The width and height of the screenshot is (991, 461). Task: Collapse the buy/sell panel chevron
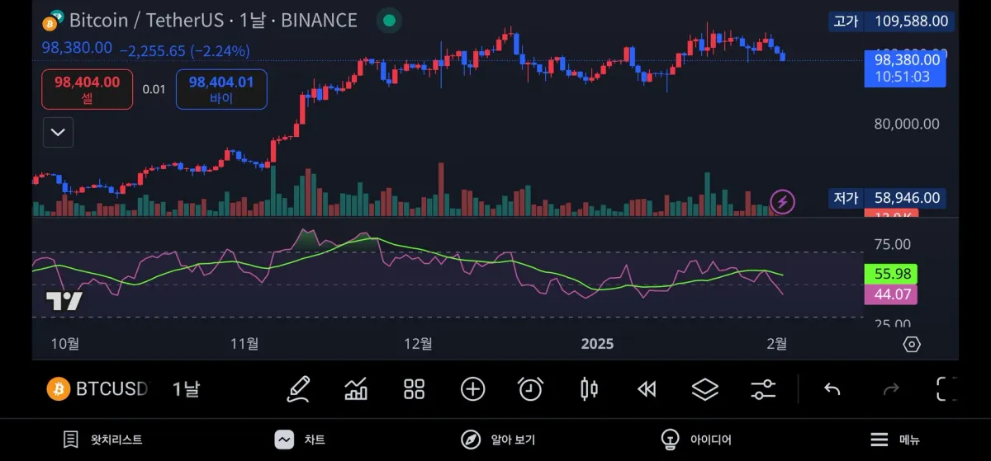[58, 132]
